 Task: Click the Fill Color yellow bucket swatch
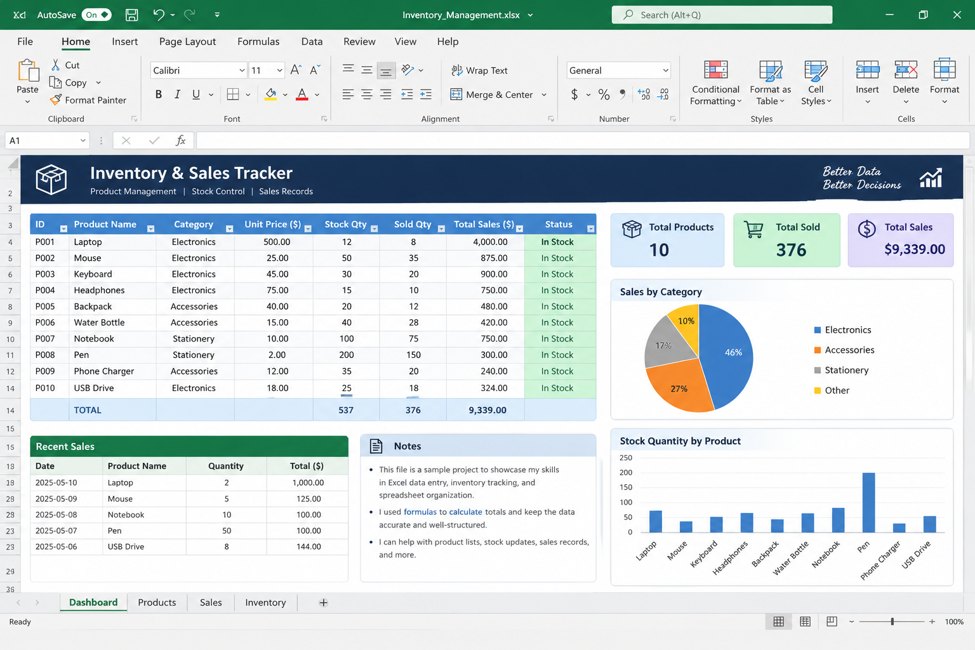tap(271, 95)
